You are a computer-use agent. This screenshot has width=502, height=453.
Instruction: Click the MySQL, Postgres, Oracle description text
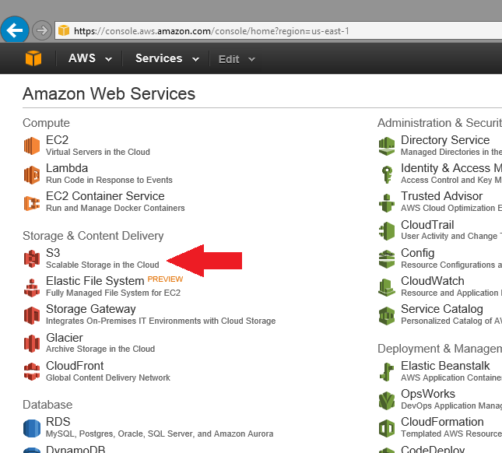click(160, 434)
